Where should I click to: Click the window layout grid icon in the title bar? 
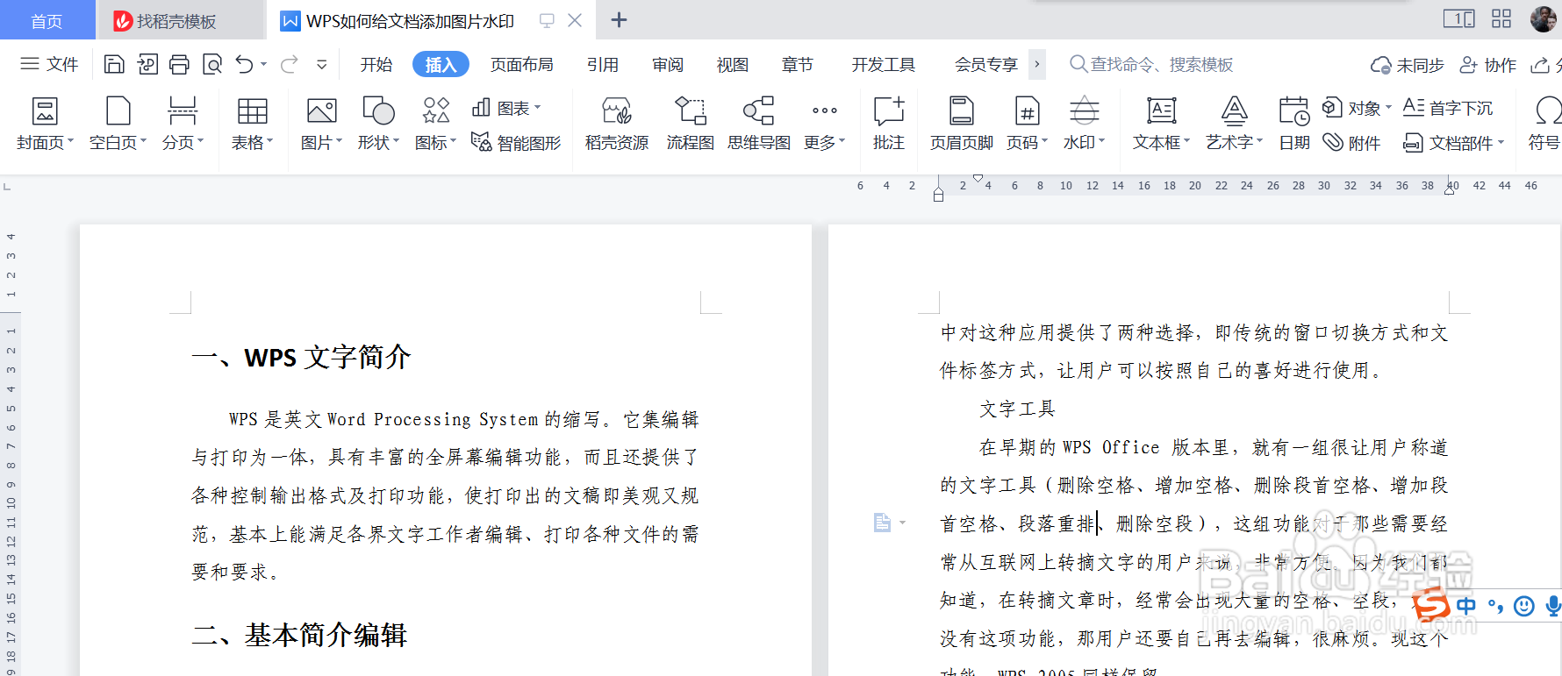1501,18
